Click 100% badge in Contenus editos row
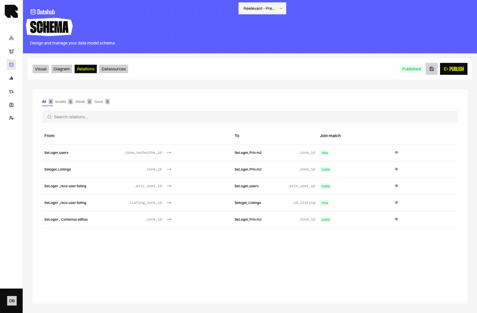 326,220
